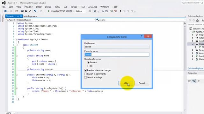Click the Save toolbar icon
Viewport: 204px width, 114px height.
[26, 11]
